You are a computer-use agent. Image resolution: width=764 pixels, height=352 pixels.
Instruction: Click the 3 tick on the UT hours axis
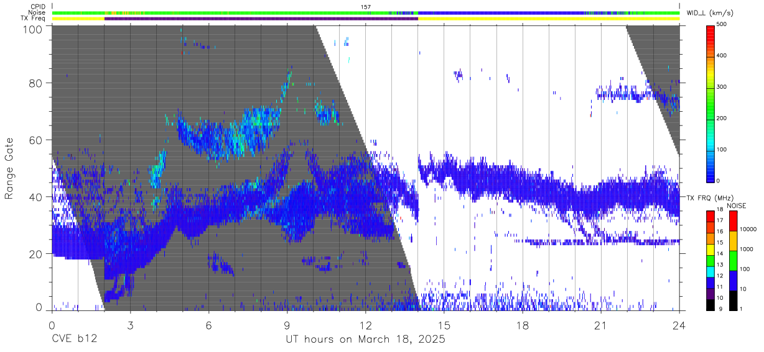pyautogui.click(x=130, y=325)
